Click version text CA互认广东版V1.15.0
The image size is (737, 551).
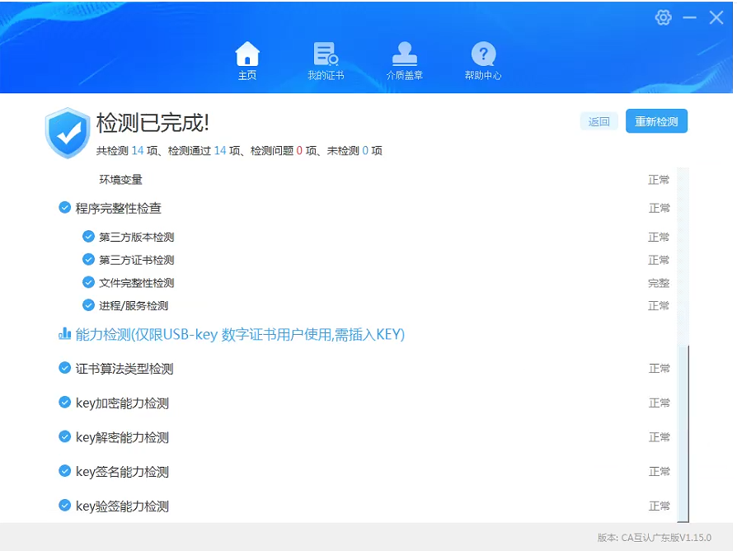pyautogui.click(x=666, y=537)
